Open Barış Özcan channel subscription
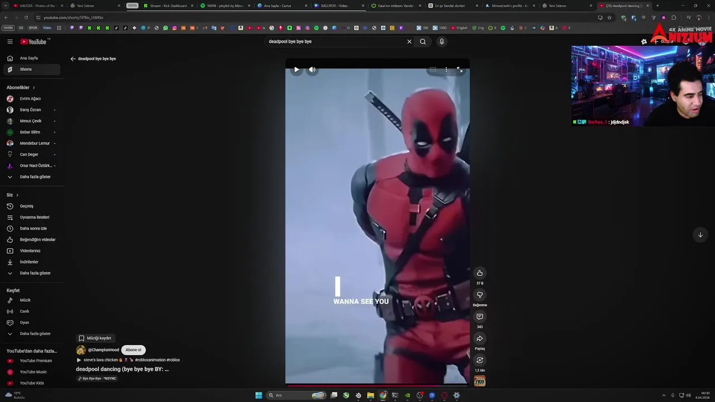 (31, 110)
